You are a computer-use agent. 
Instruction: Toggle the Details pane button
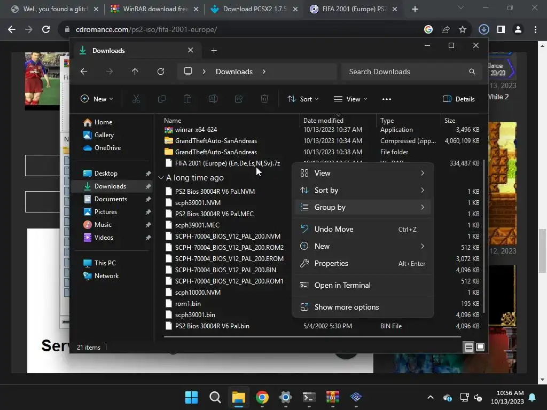click(x=458, y=99)
